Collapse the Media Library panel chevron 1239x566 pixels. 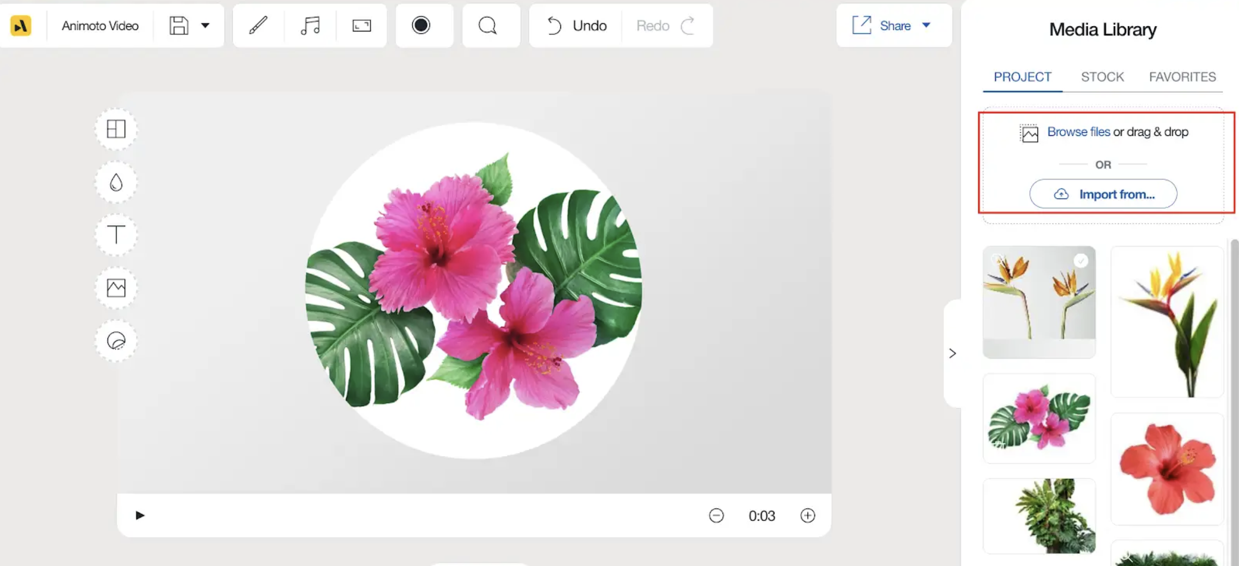point(952,353)
